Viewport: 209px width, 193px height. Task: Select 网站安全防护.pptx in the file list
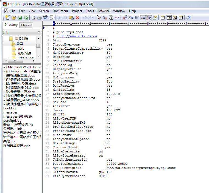click(17, 145)
